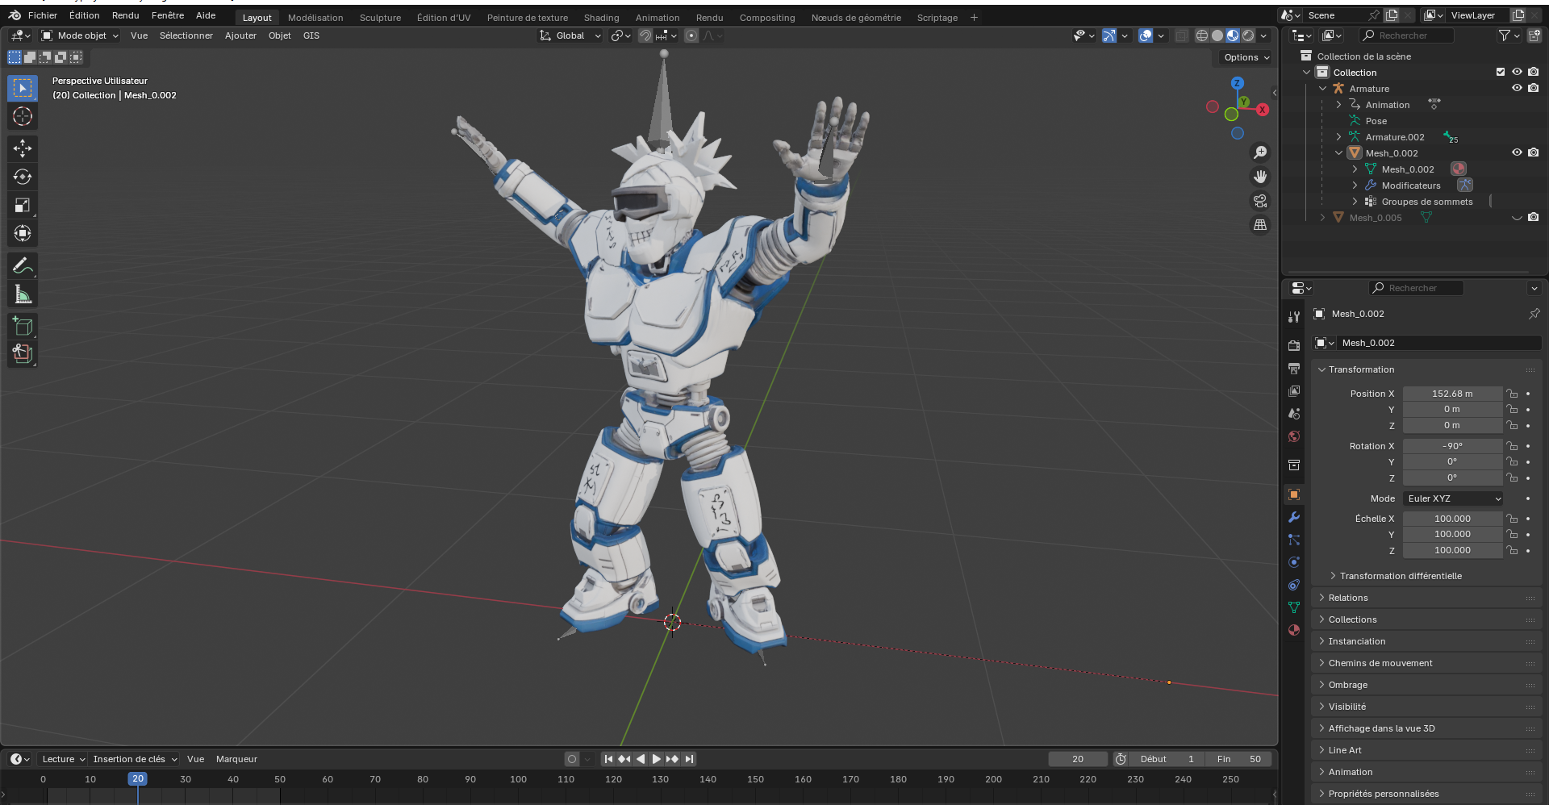
Task: Play the animation forward
Action: [656, 759]
